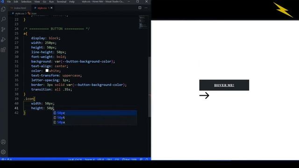Click the 'font-weight: bold;' line
Screen dimensions: 299x168
[49, 57]
